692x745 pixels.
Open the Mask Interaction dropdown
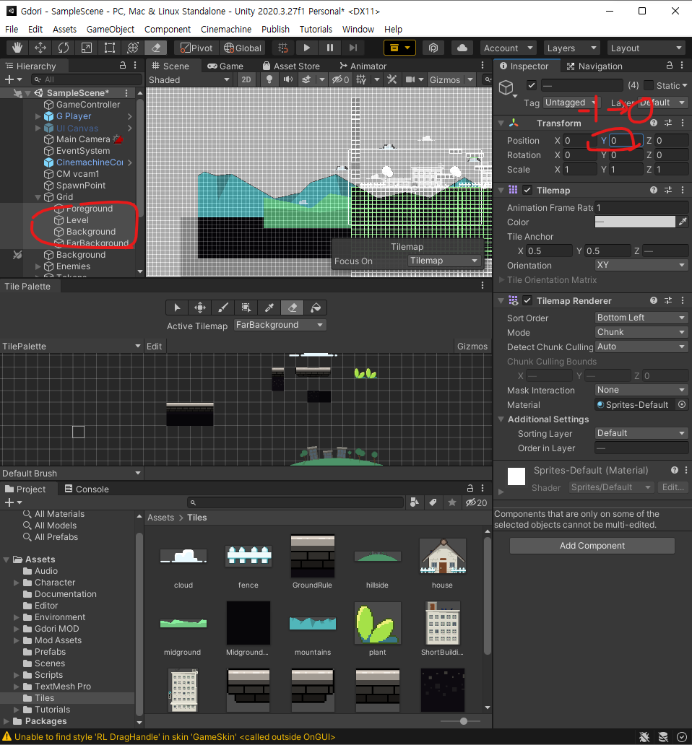[641, 390]
